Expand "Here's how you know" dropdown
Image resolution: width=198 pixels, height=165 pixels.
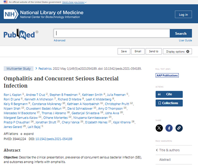[74, 2]
